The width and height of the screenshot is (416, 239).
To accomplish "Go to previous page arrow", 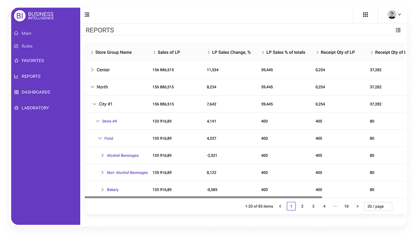I will 280,206.
